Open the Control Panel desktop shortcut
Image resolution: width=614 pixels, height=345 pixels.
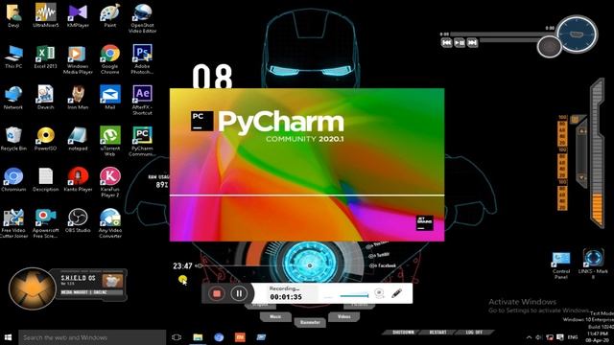pyautogui.click(x=561, y=265)
